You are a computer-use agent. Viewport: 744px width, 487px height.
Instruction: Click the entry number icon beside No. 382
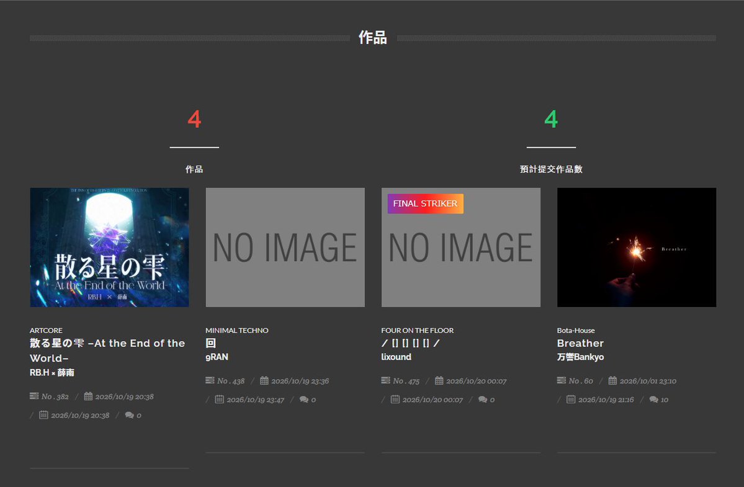pyautogui.click(x=34, y=396)
